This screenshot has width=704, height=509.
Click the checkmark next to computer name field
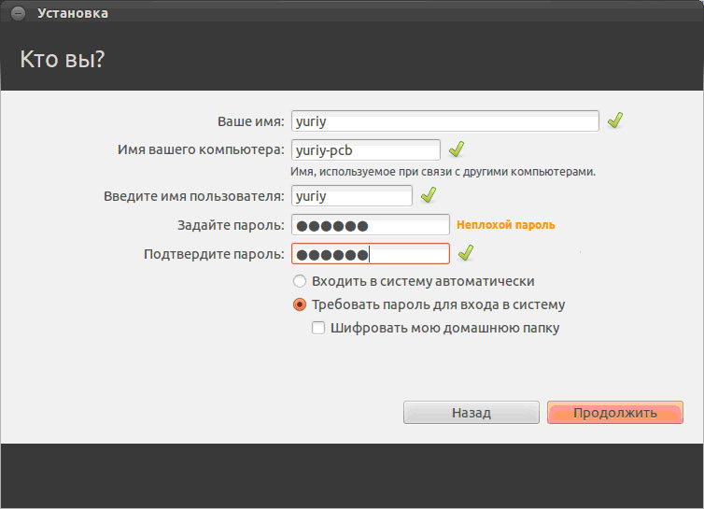[x=457, y=149]
